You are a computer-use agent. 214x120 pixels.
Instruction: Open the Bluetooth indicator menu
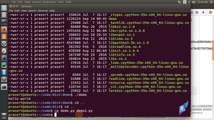point(189,2)
